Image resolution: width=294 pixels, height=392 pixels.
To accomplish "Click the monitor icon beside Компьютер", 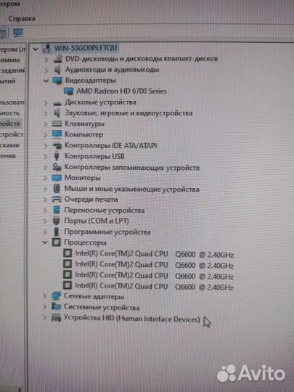I will click(57, 134).
